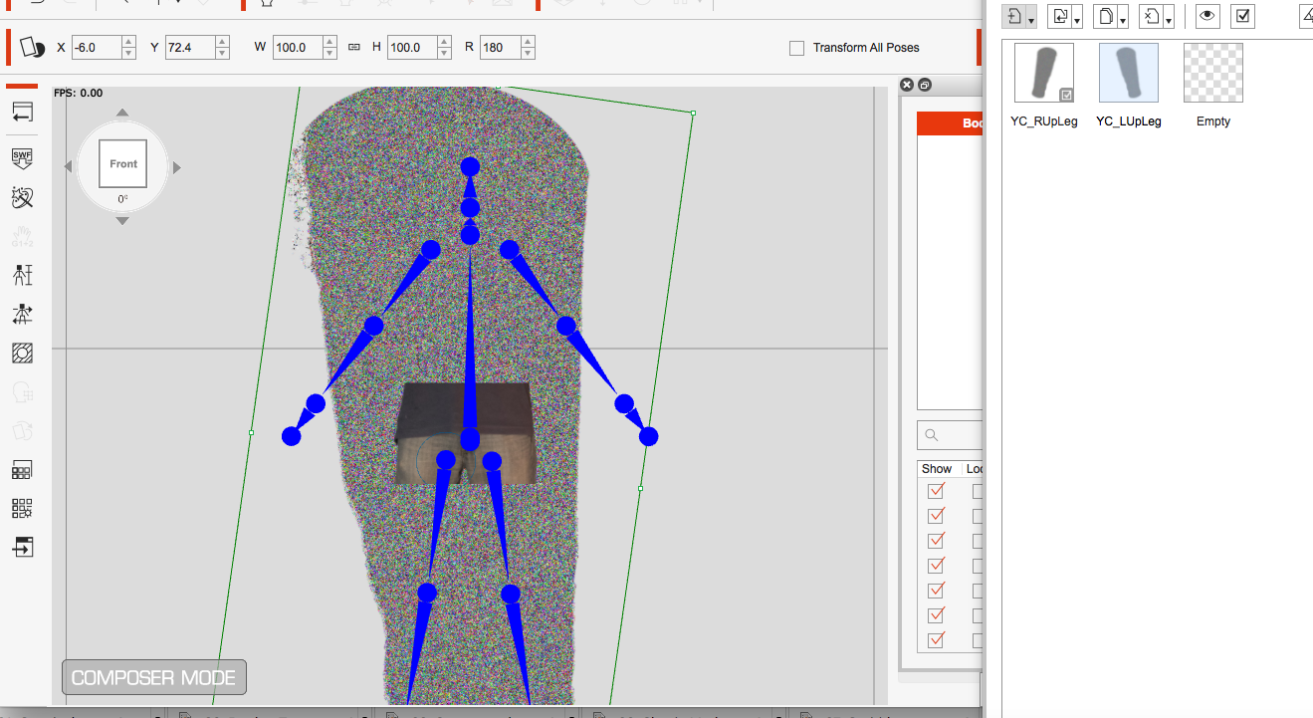Click the Front view square in the dial

tap(123, 164)
